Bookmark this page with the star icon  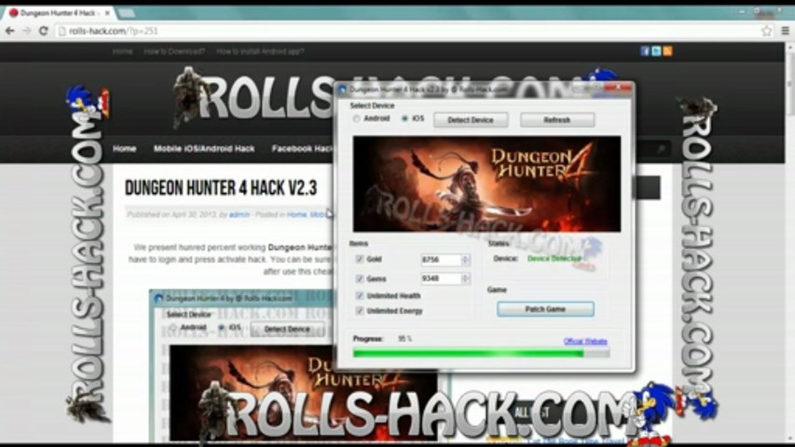pyautogui.click(x=767, y=31)
